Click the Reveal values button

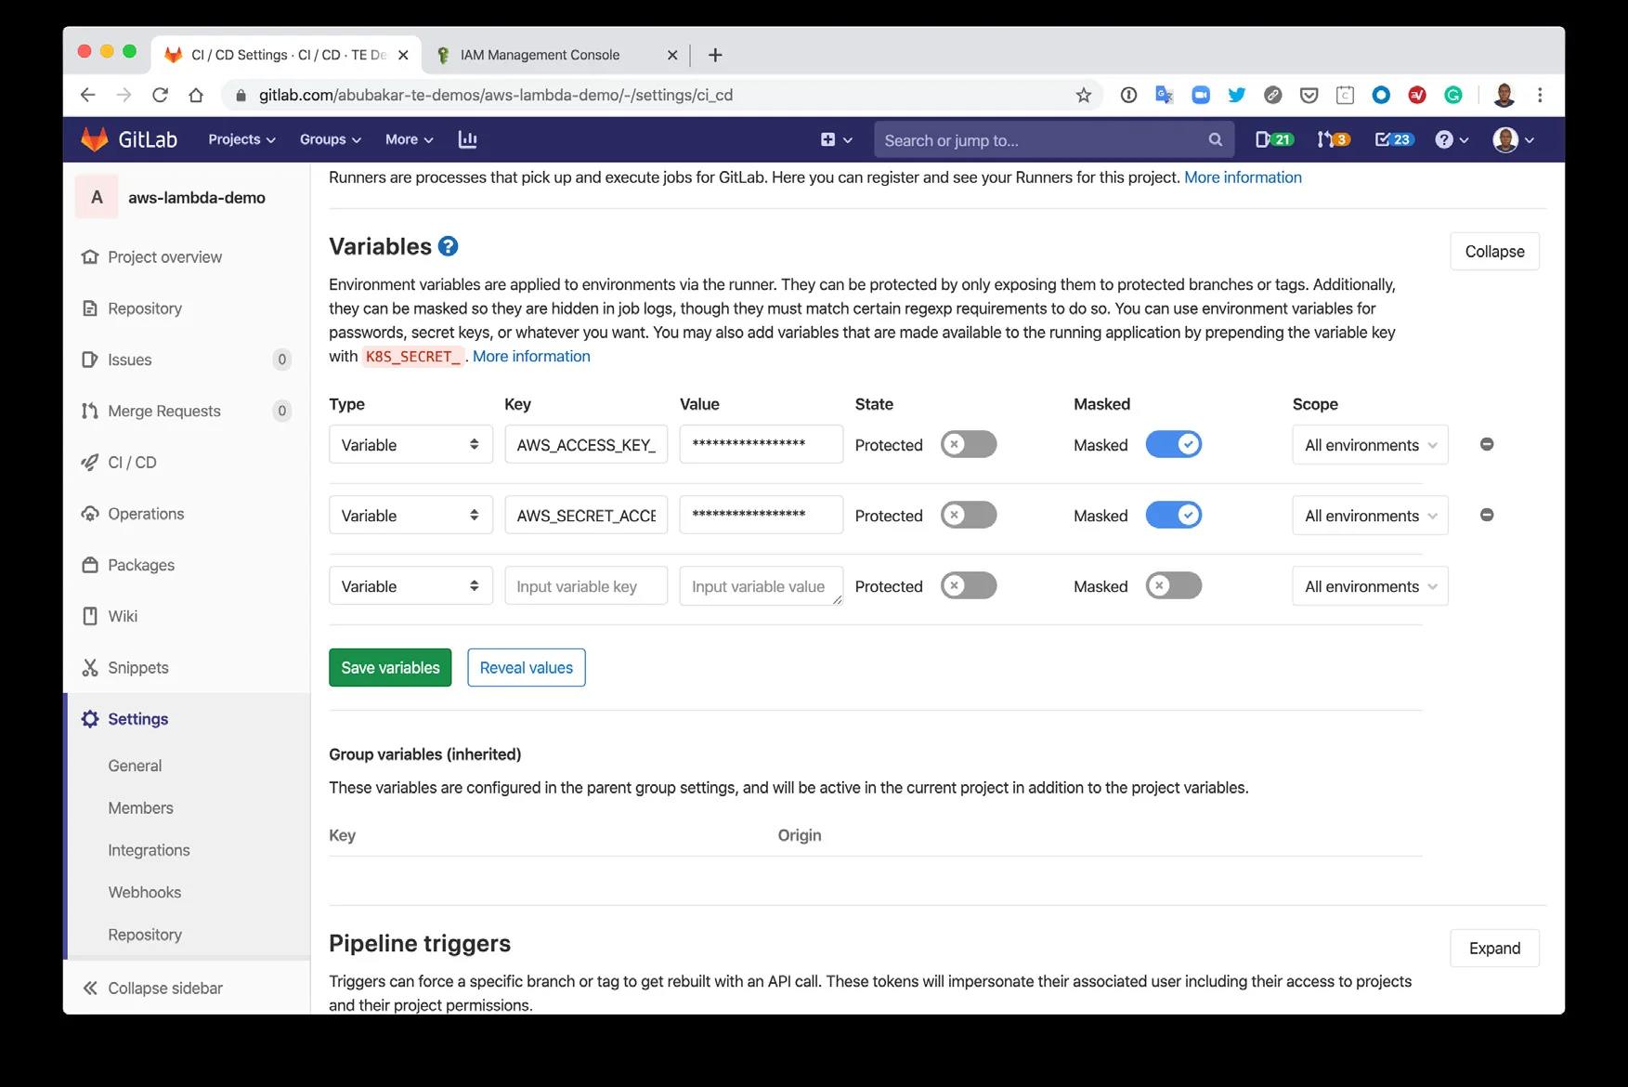click(526, 668)
